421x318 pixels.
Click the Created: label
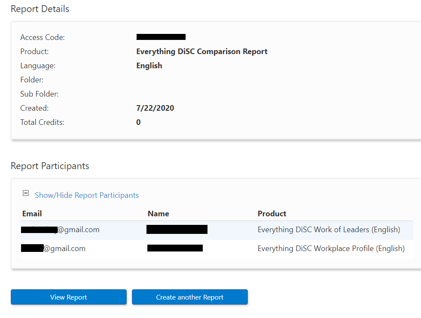pos(35,108)
